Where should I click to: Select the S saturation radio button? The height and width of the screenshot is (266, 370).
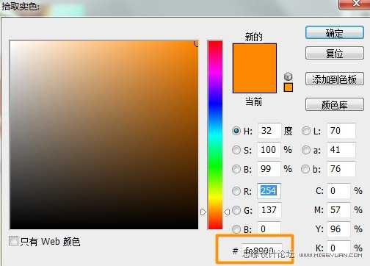[x=236, y=150]
